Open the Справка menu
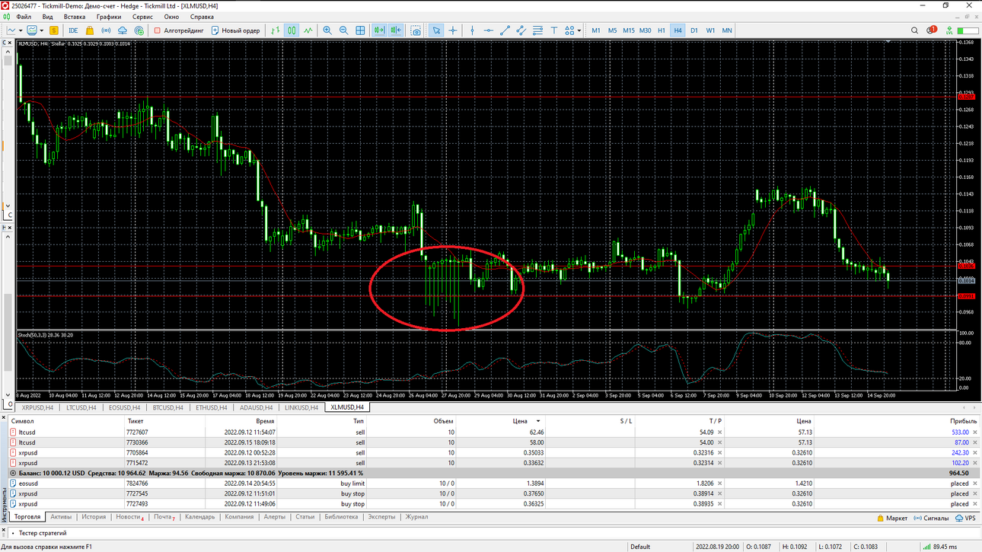Viewport: 982px width, 552px height. click(202, 17)
